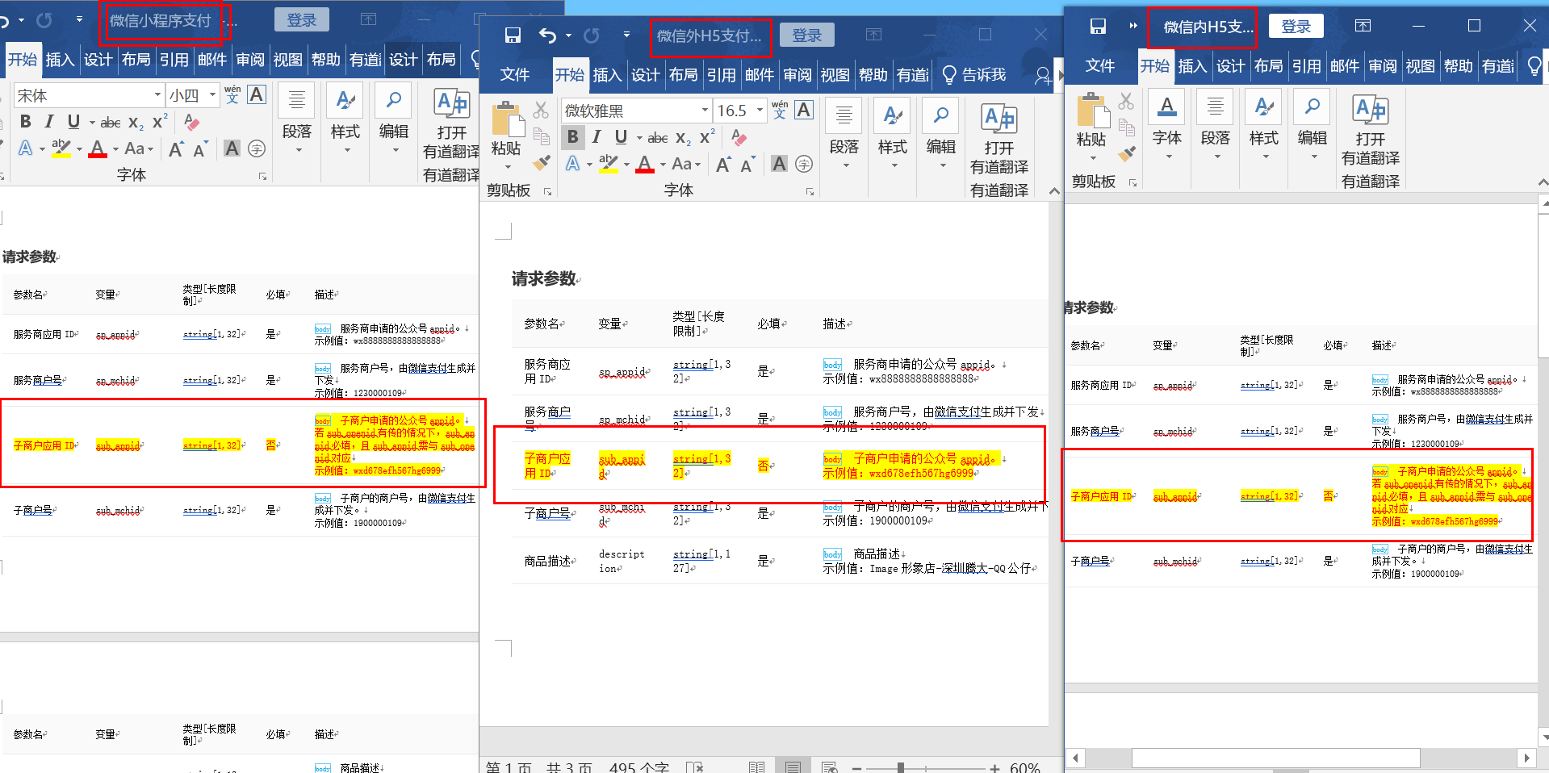Open 有道翻译 from the 微信外H5支付 window ribbon
This screenshot has height=773, width=1549.
[x=998, y=139]
